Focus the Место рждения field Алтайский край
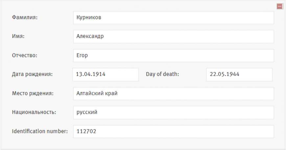Image resolution: width=286 pixels, height=150 pixels. (174, 93)
